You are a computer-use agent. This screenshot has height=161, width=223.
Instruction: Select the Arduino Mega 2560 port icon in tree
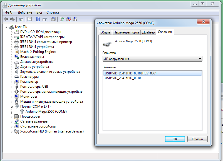coord(22,111)
